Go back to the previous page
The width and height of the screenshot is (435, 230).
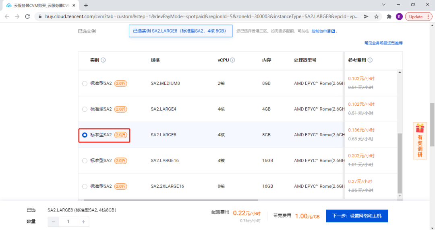click(x=7, y=16)
